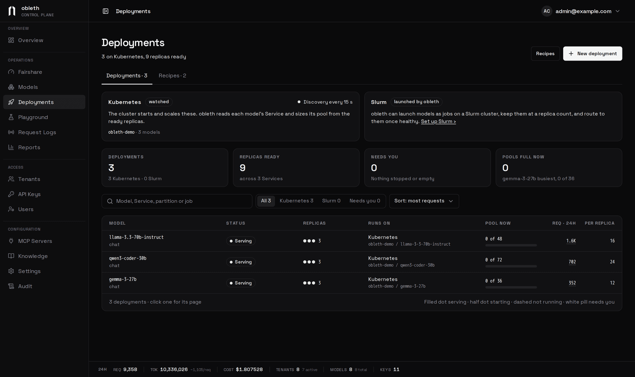The height and width of the screenshot is (377, 635).
Task: Open Overview grid icon in sidebar
Action: point(11,40)
